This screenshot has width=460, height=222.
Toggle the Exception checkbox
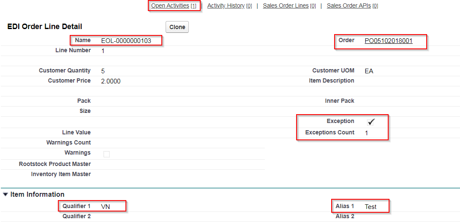tap(370, 122)
